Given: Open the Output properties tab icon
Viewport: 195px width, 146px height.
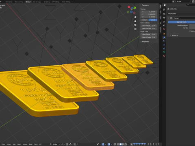Looking at the screenshot, I should [x=164, y=18].
